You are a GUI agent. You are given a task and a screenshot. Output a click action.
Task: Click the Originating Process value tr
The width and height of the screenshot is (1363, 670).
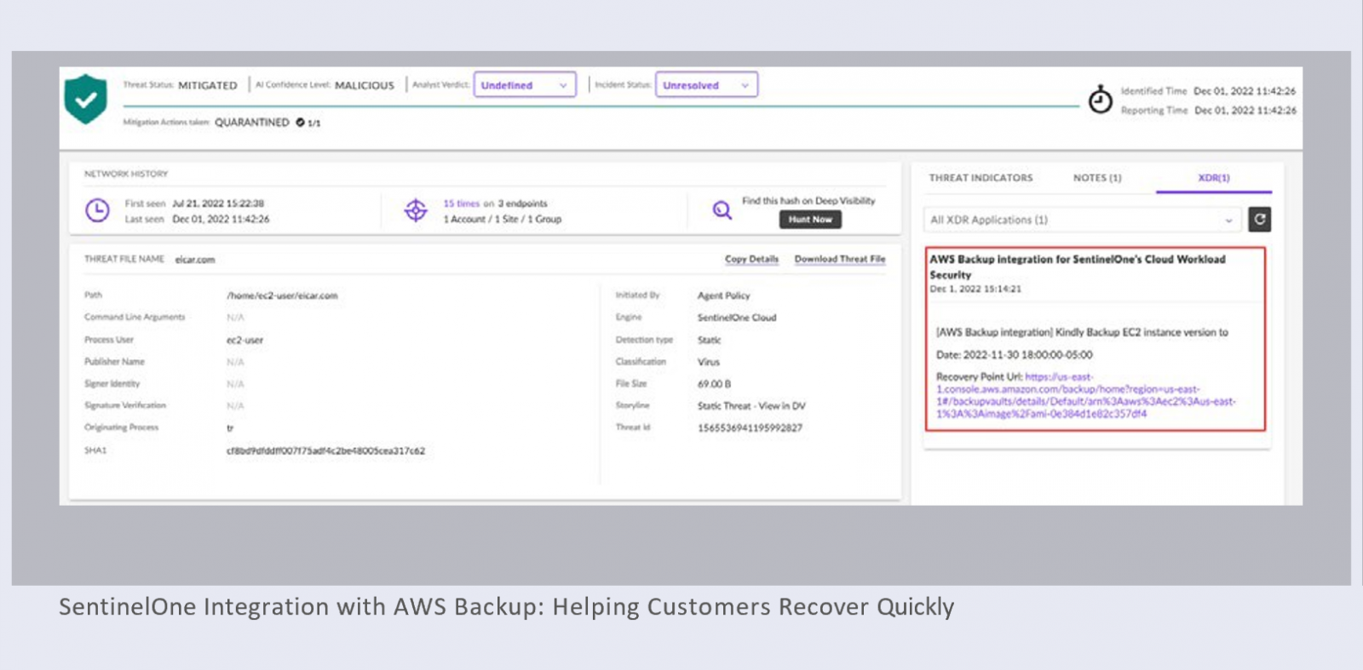(230, 428)
